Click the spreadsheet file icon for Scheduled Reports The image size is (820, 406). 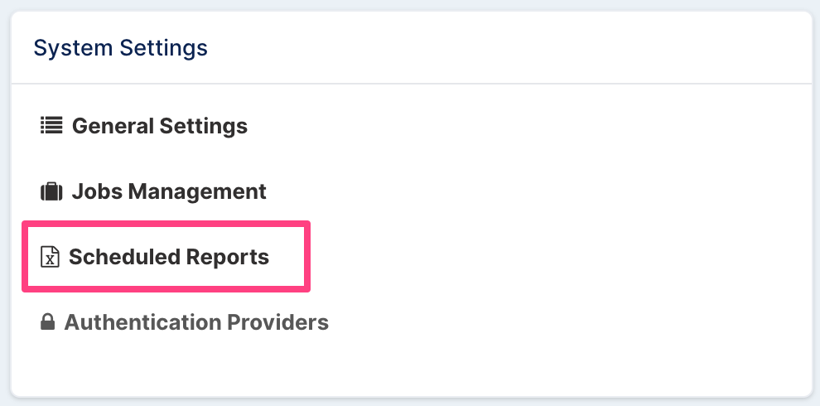tap(50, 257)
